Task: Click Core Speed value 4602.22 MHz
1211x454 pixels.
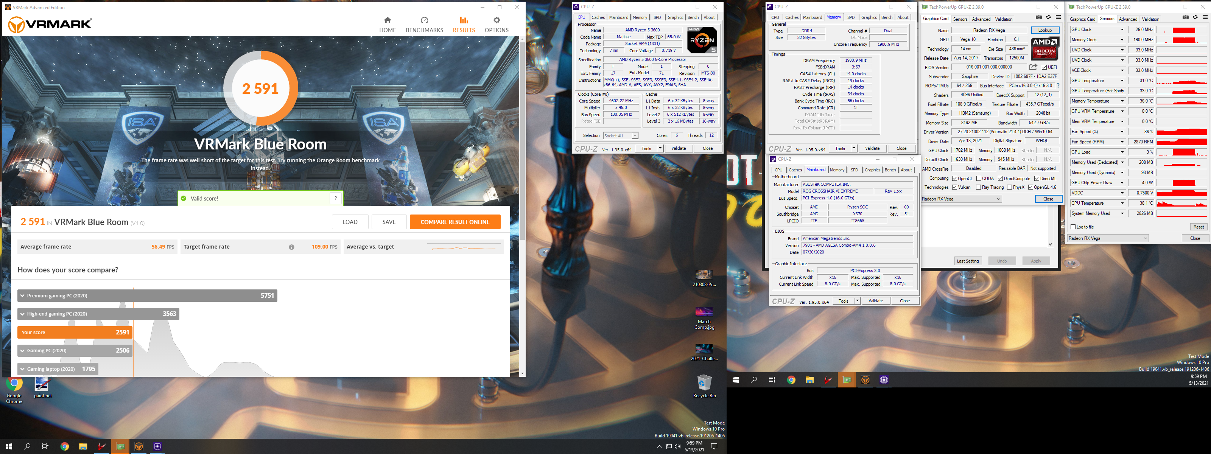Action: click(621, 101)
